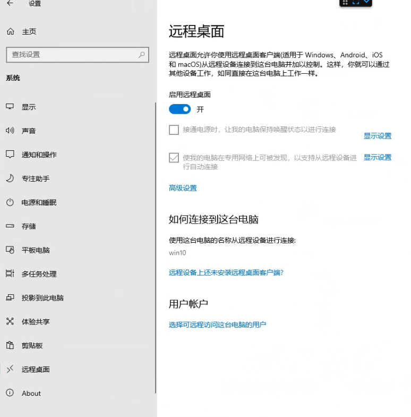Screen dimensions: 411x417
Task: Select the 声音 speaker icon
Action: [10, 131]
